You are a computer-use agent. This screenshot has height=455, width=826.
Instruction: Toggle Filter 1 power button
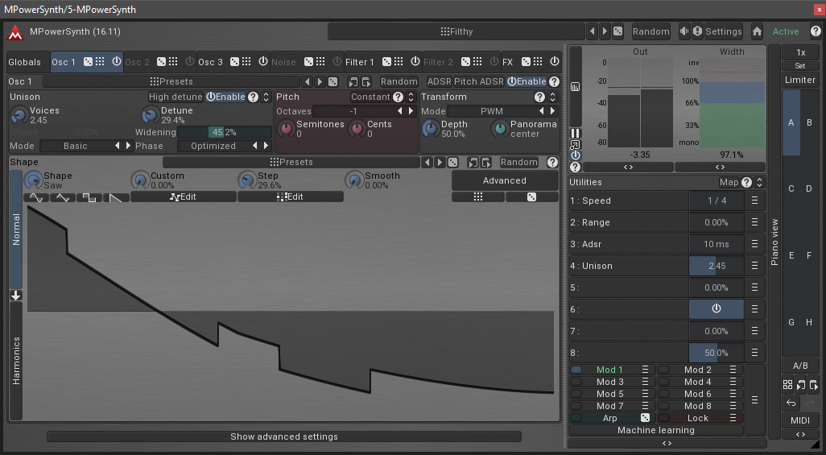tap(415, 61)
